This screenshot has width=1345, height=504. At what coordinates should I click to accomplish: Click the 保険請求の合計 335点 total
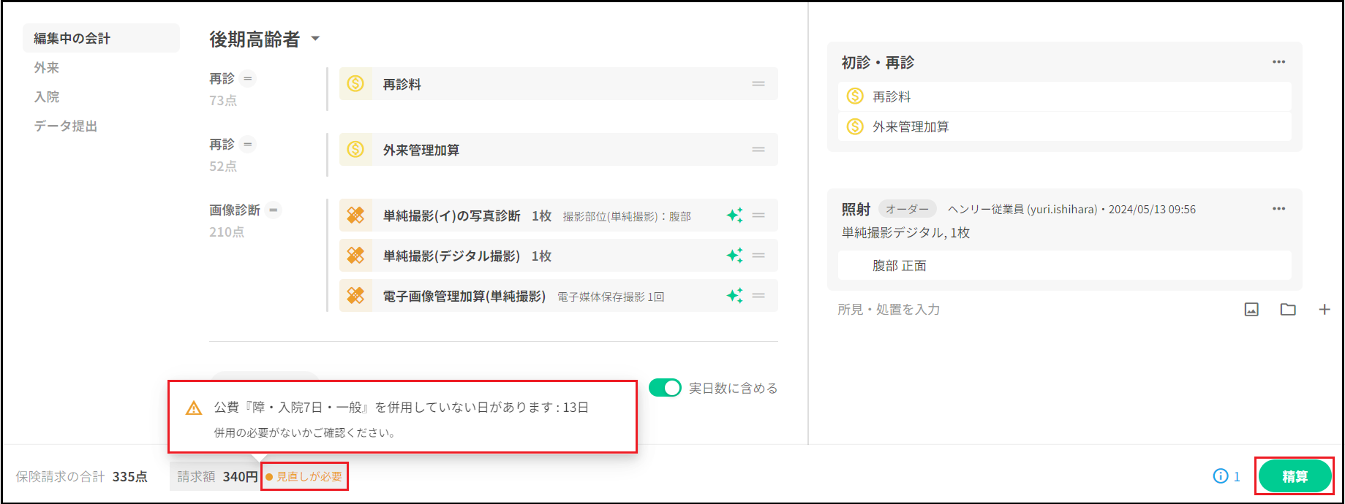82,476
